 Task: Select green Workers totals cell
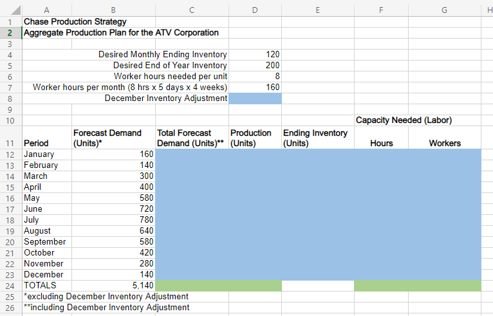[x=445, y=286]
